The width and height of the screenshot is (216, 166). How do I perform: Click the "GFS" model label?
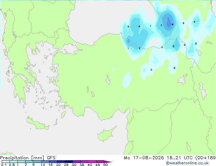[51, 158]
